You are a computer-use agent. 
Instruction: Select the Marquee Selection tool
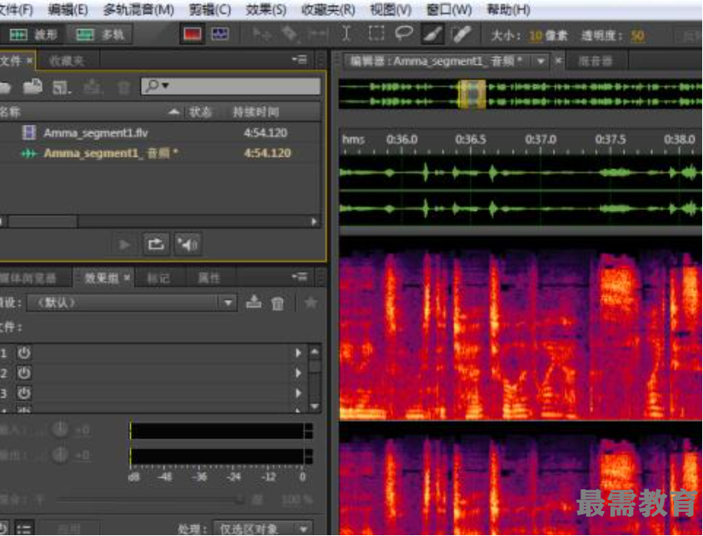pos(376,34)
